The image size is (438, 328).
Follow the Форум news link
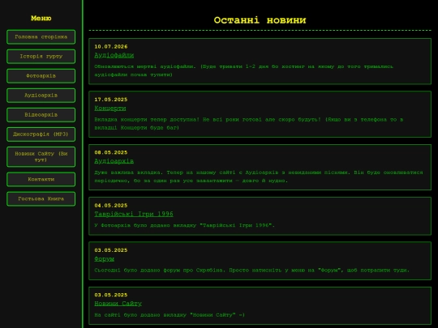click(x=104, y=259)
